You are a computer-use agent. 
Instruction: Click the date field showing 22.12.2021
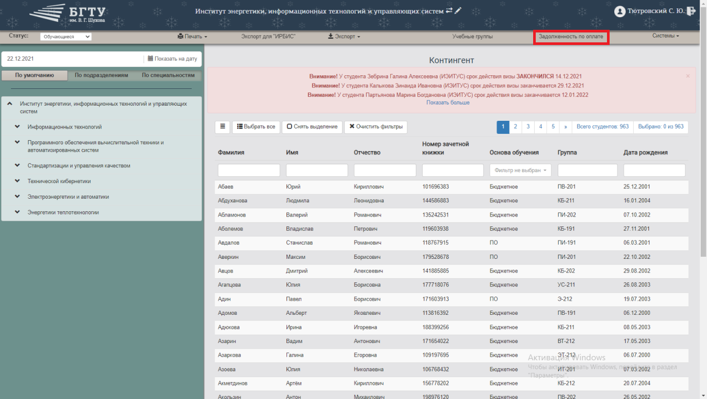click(72, 59)
